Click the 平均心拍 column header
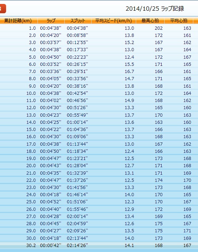 pos(179,21)
